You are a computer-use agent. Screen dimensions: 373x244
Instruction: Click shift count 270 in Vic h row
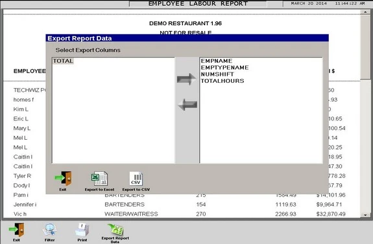tap(201, 214)
